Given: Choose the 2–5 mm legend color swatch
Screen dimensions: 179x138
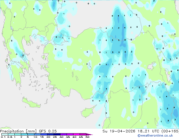Looking at the screenshot, I should [x=24, y=134].
